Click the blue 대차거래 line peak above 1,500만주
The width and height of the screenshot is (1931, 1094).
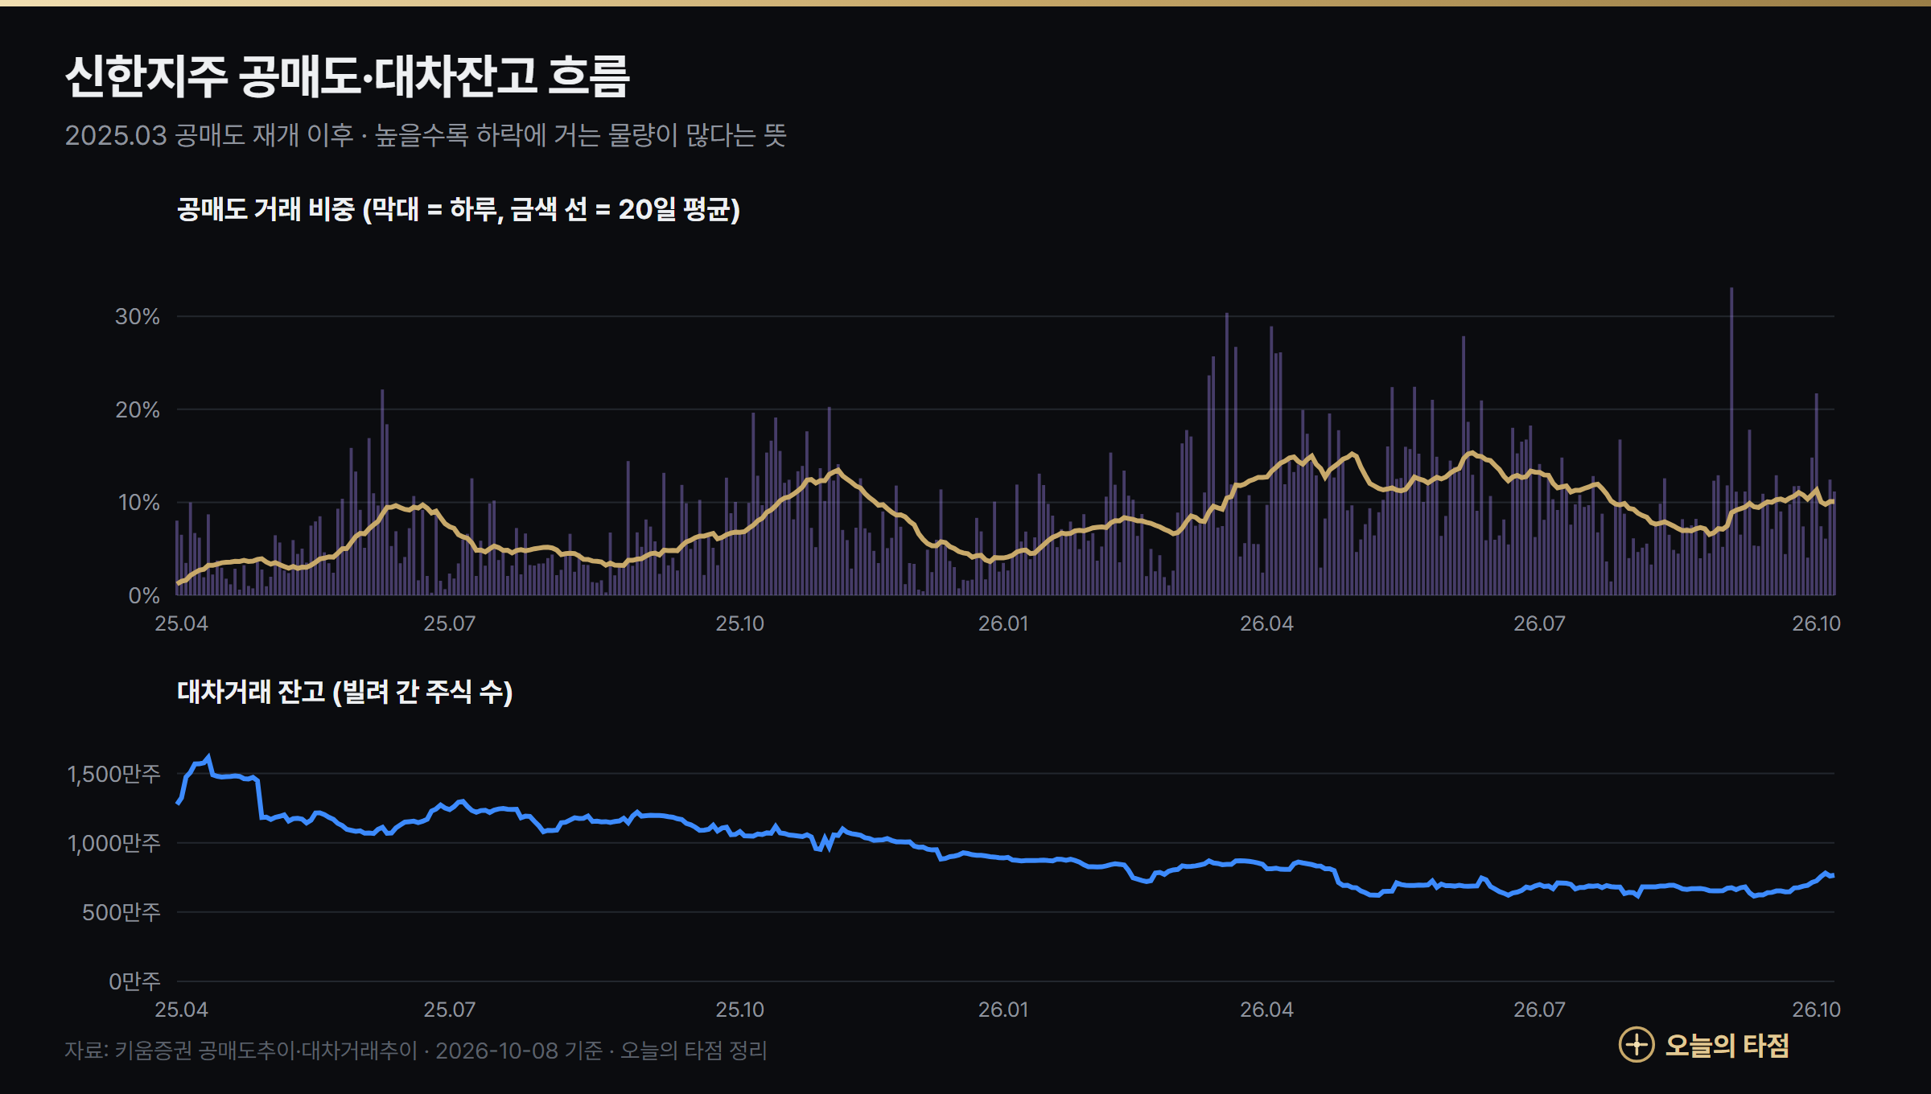coord(208,758)
